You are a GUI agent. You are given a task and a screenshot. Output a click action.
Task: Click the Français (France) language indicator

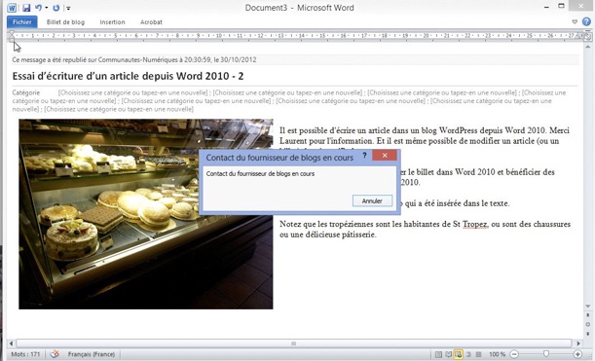coord(92,354)
